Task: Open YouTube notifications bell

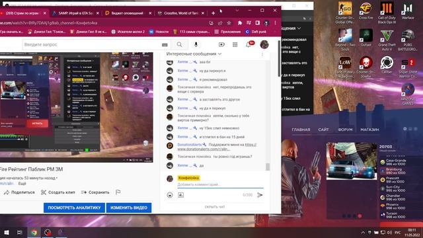Action: click(249, 44)
